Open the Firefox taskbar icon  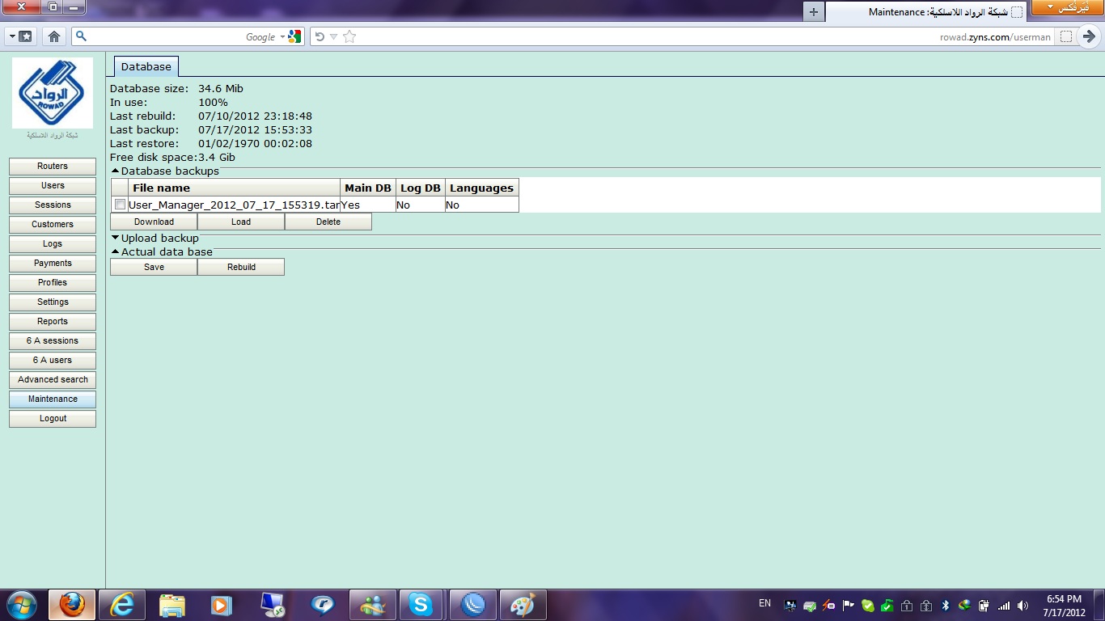click(x=73, y=605)
